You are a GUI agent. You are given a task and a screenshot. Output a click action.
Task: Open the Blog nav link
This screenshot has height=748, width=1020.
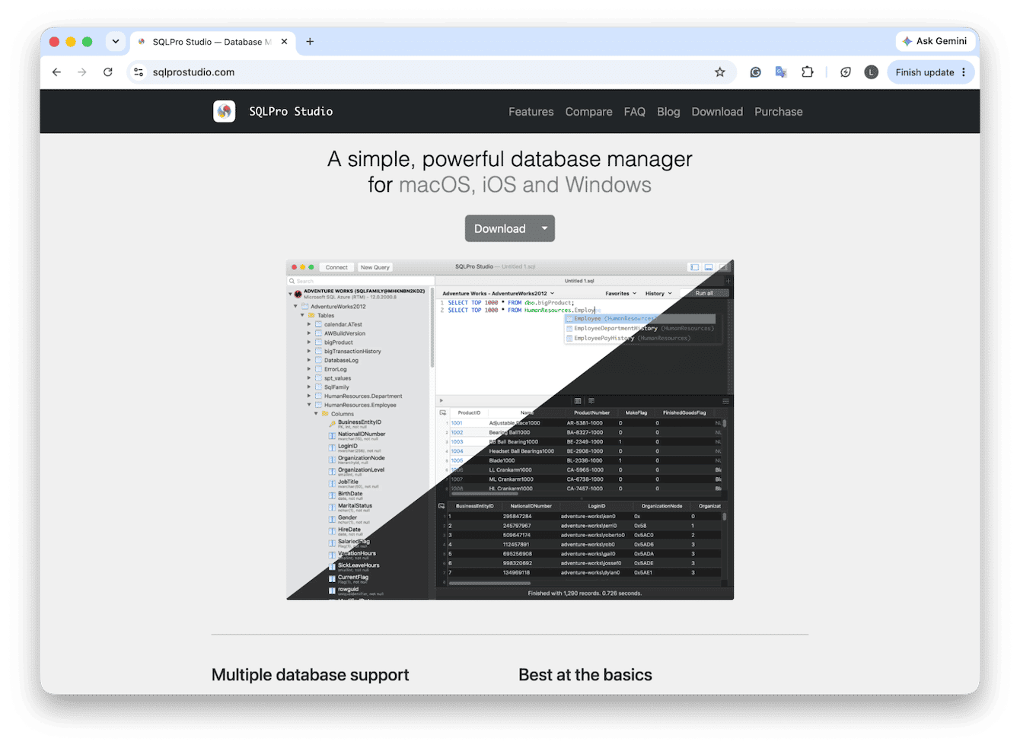pyautogui.click(x=668, y=112)
